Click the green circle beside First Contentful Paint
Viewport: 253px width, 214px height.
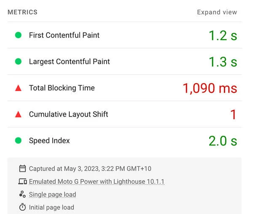[x=18, y=35]
